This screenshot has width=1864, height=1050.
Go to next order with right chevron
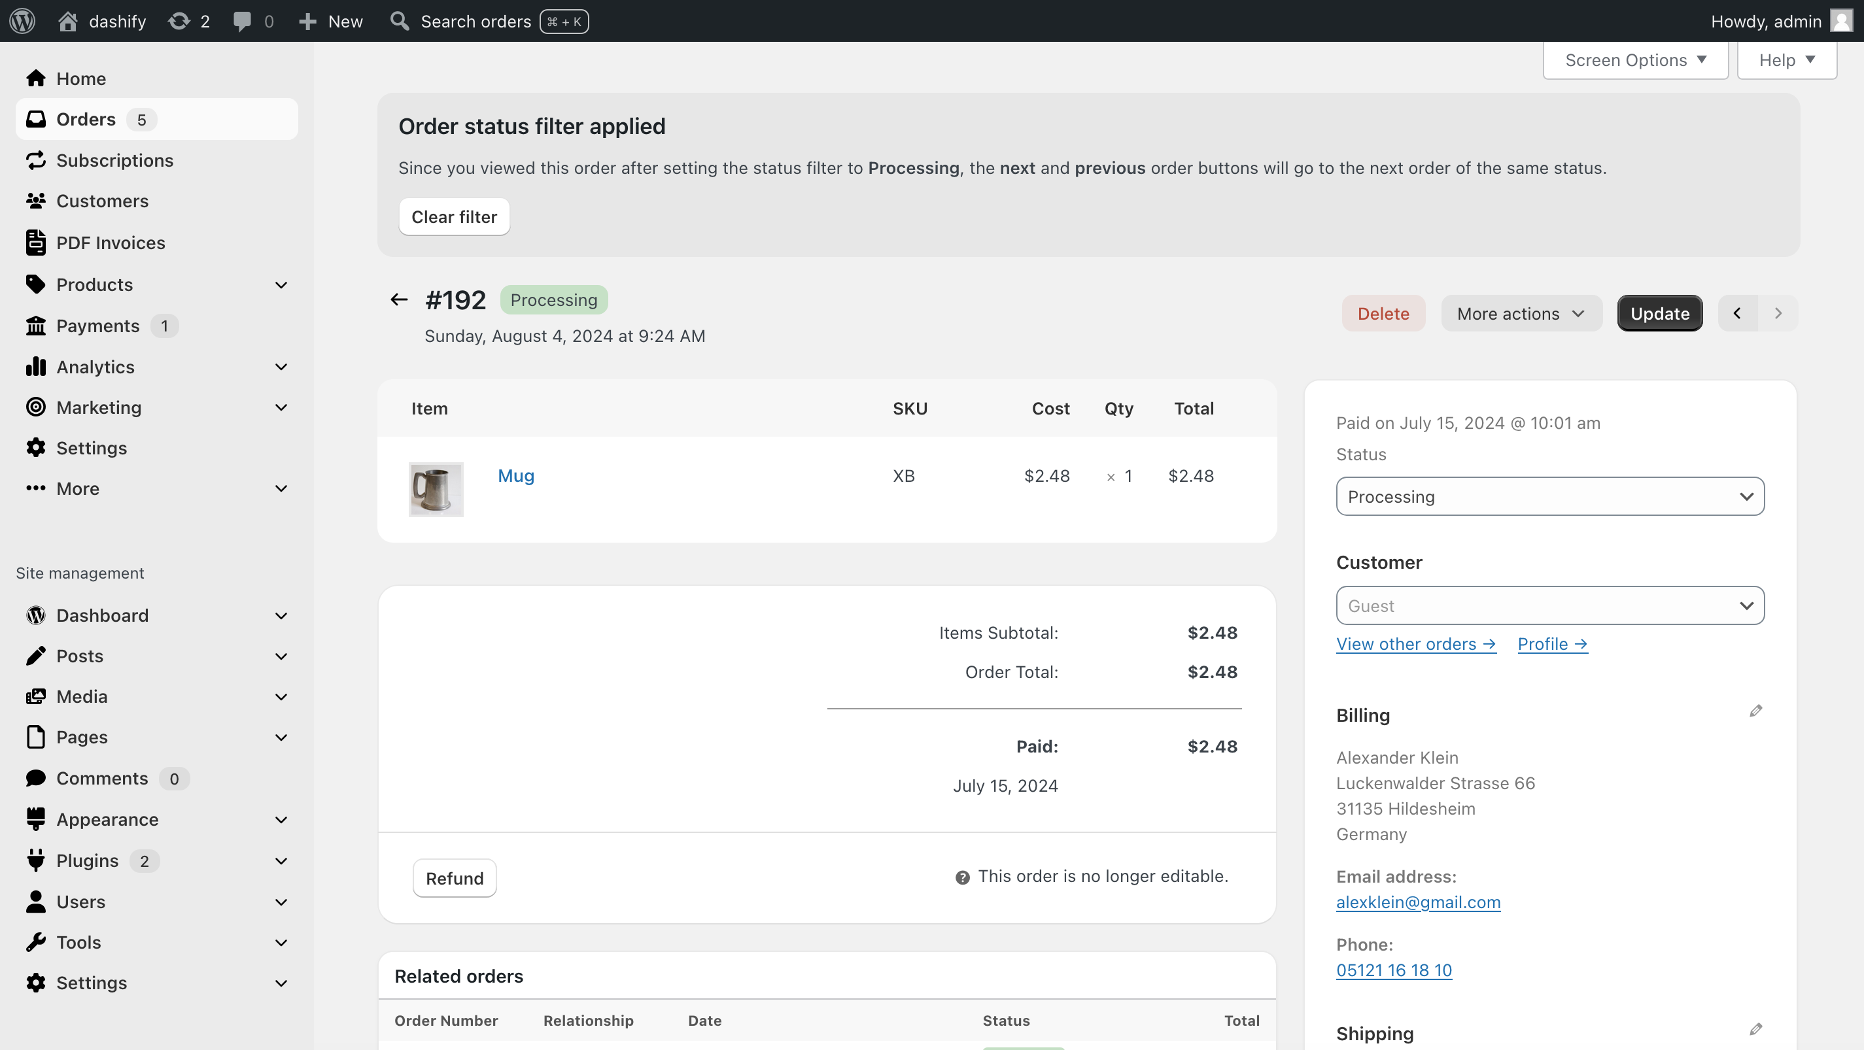1778,313
